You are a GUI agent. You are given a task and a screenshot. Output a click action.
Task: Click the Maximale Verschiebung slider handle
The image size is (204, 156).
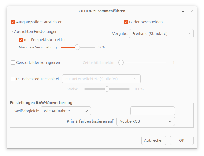(x=77, y=47)
